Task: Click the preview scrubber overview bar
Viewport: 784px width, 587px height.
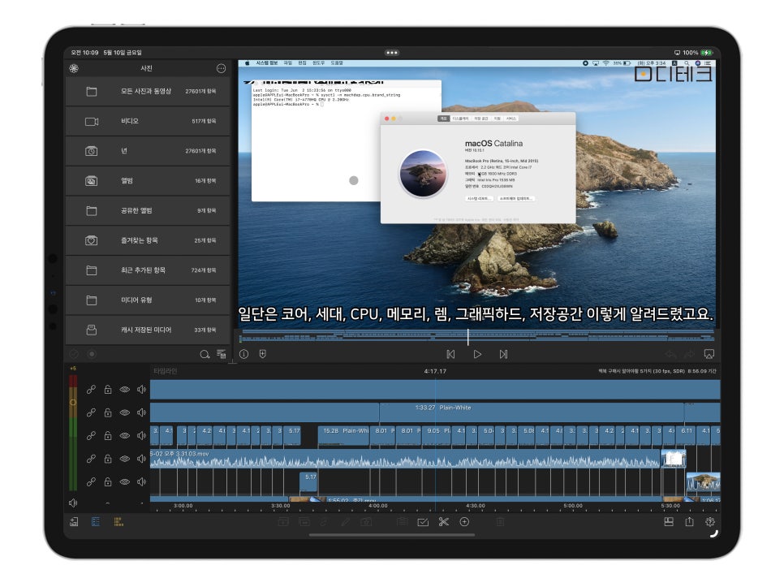Action: pos(477,336)
